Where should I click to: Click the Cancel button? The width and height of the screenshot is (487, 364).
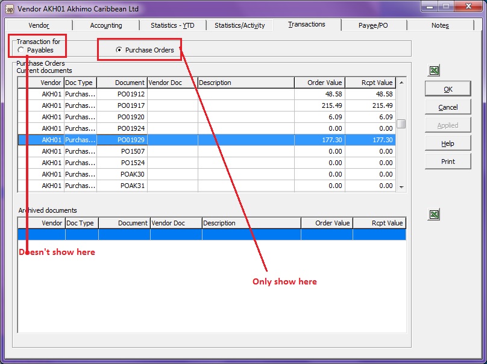tap(448, 107)
